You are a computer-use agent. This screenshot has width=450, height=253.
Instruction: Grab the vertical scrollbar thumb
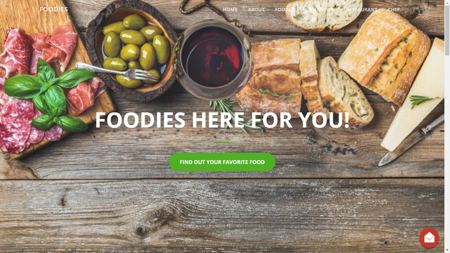(x=447, y=30)
